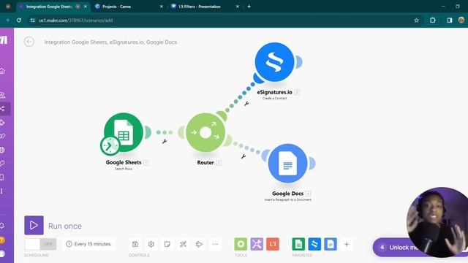Open the globe Webhooks icon in sidebar

[3, 150]
